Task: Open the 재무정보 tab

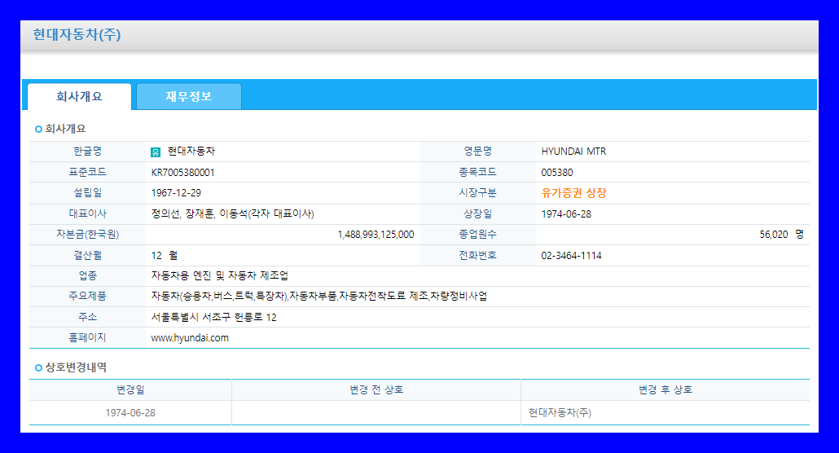Action: click(x=189, y=96)
